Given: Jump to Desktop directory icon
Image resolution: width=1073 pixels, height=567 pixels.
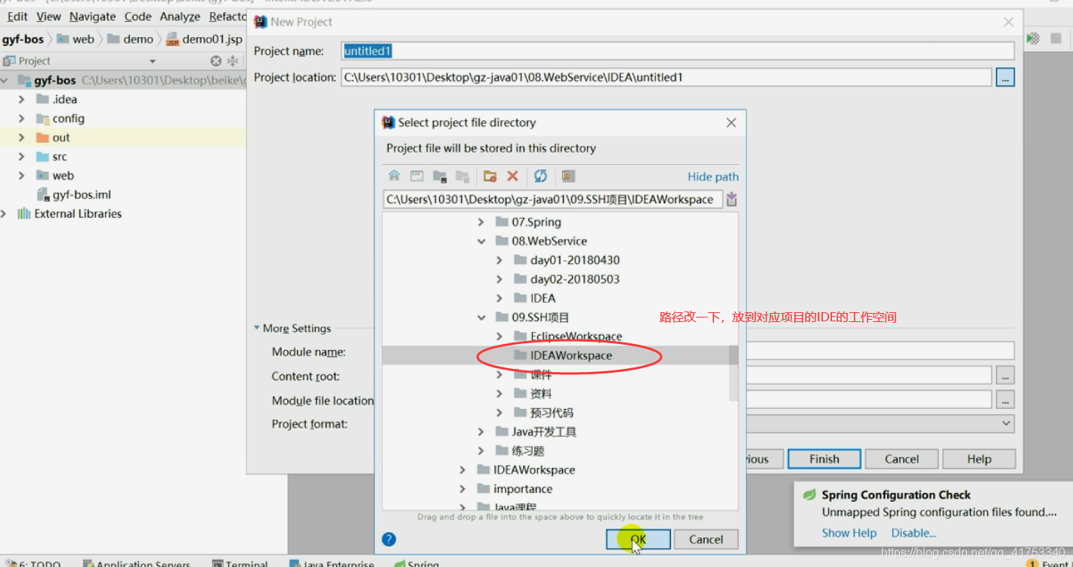Looking at the screenshot, I should pos(417,176).
